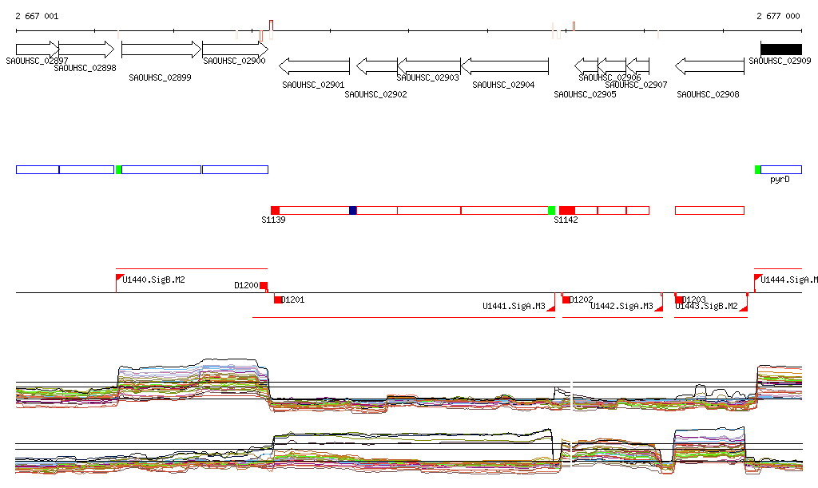Click the SAOUHSC_02903 label text

pos(428,77)
